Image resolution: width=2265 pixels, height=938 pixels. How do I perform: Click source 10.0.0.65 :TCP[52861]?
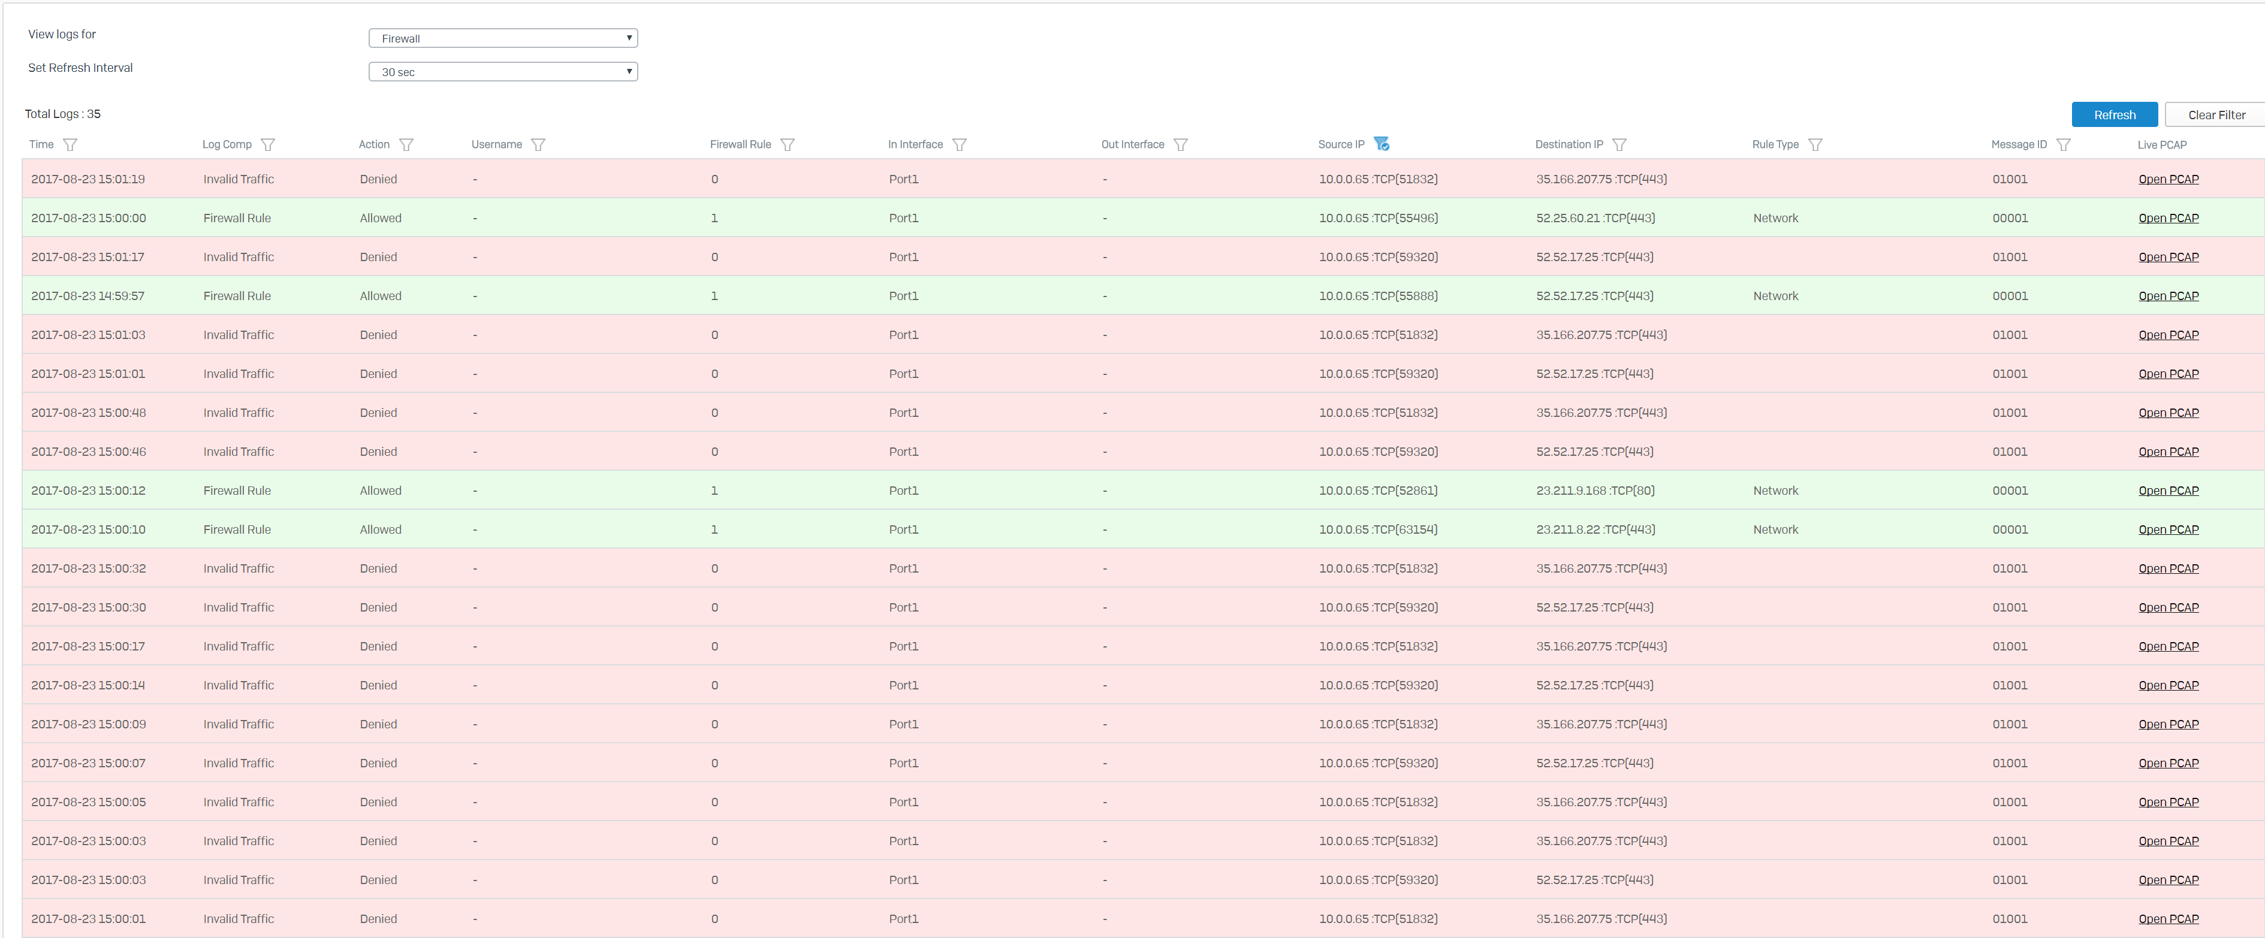coord(1378,491)
